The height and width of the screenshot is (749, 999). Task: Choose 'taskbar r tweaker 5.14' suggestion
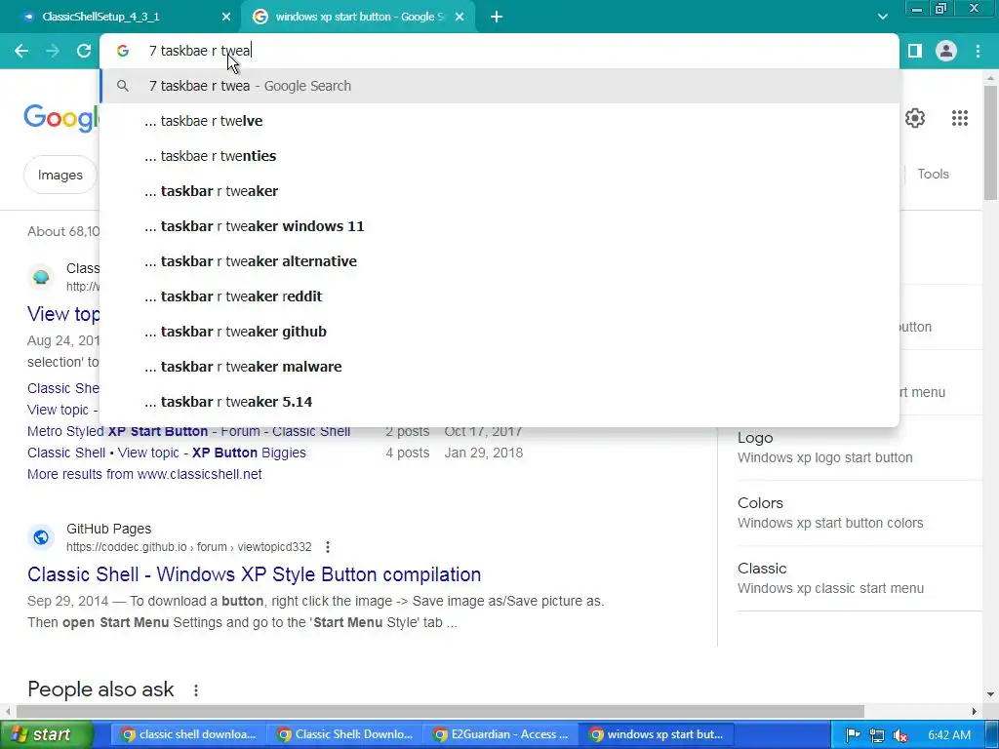point(499,402)
